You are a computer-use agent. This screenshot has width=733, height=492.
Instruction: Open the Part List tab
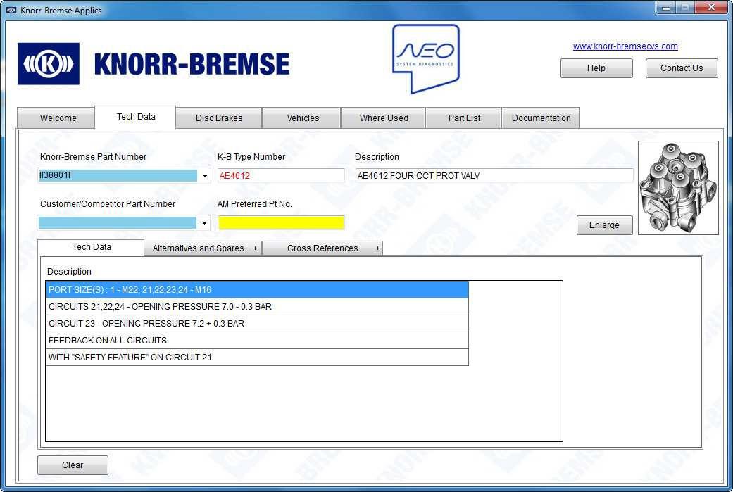pos(464,118)
